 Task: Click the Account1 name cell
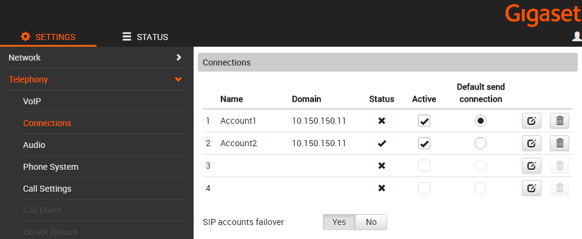239,121
